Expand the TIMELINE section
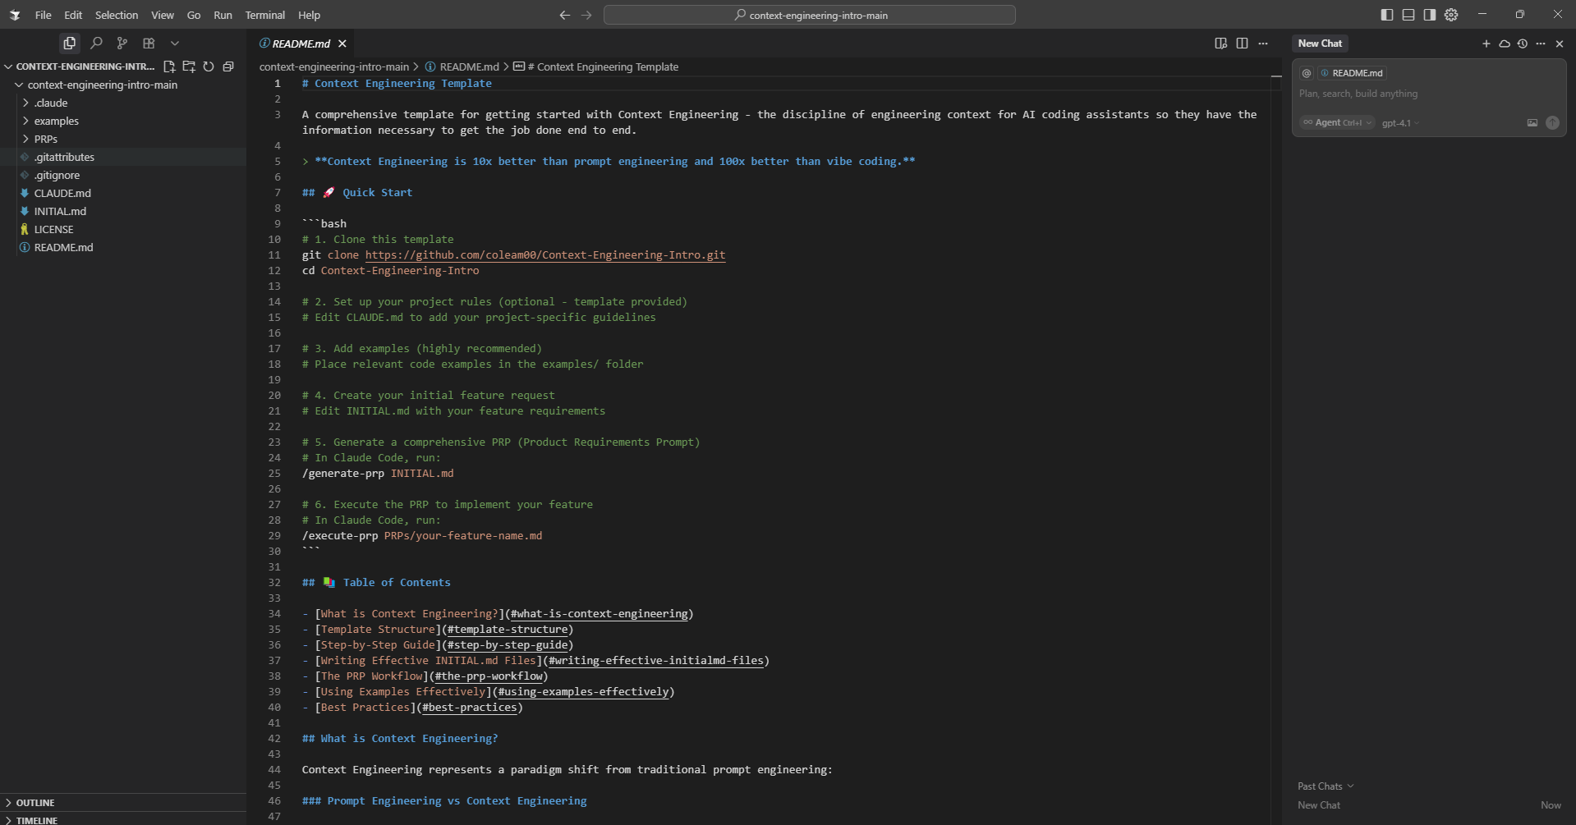 click(123, 819)
